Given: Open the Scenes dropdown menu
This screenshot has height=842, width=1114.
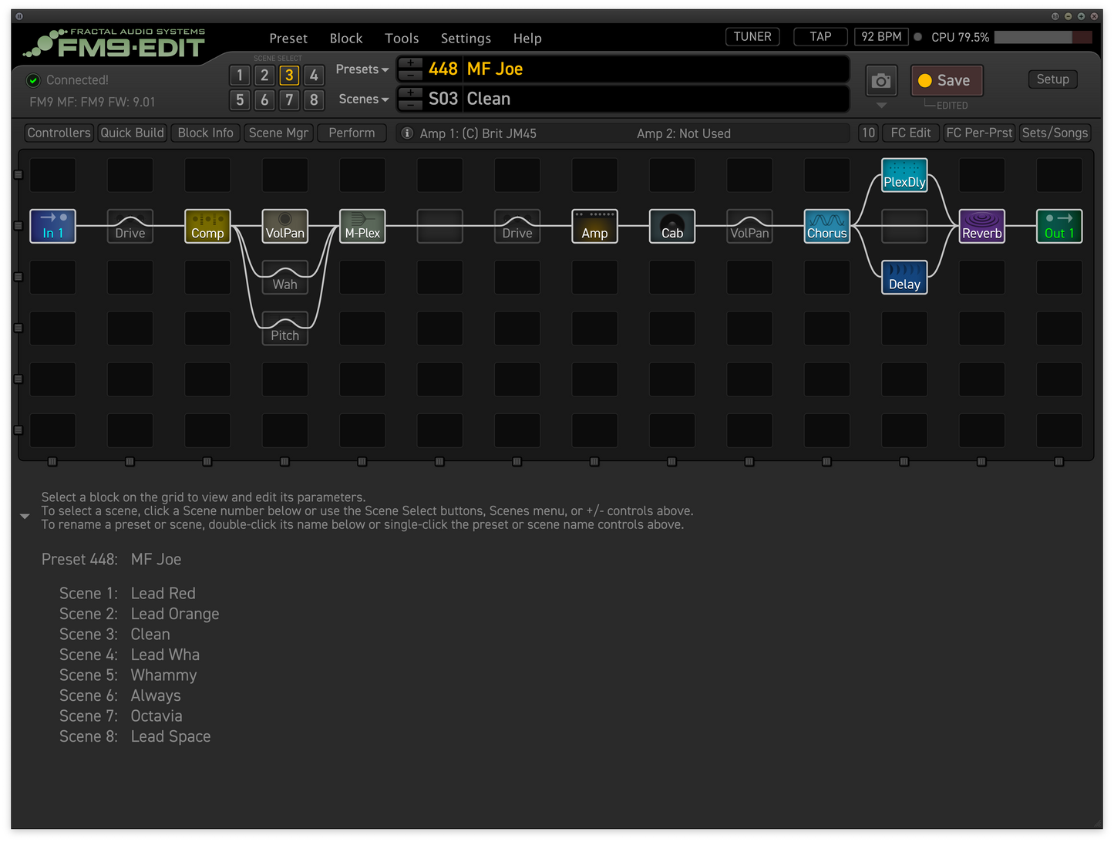Looking at the screenshot, I should tap(363, 99).
